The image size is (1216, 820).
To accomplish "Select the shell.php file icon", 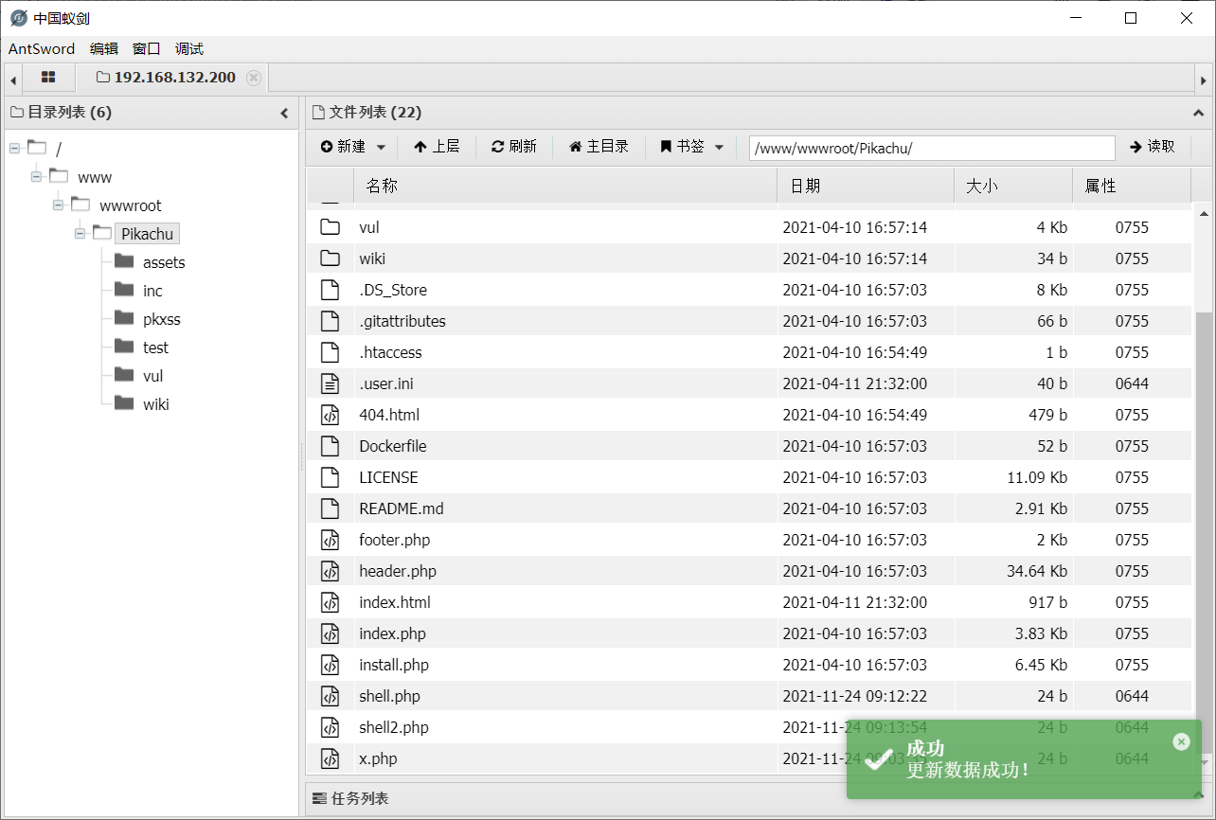I will 330,696.
